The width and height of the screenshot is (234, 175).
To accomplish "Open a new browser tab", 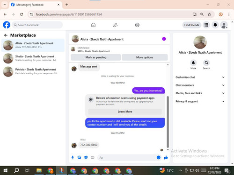I will pos(66,5).
